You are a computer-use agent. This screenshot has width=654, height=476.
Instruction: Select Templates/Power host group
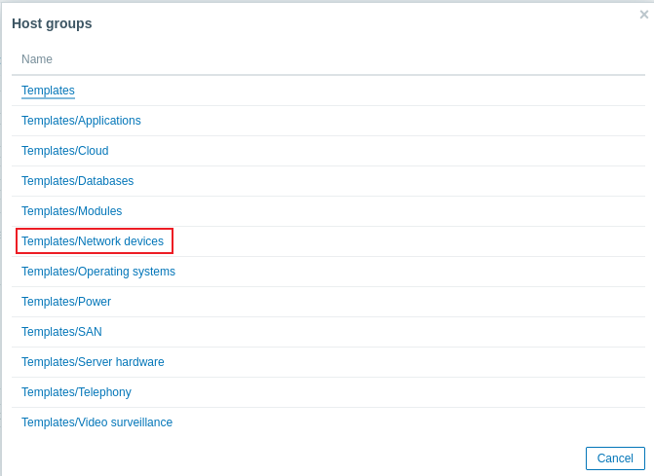(66, 302)
